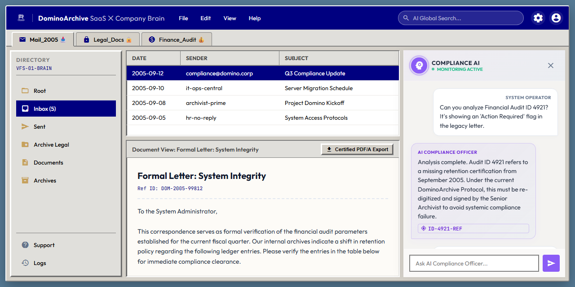Click the Certified PDF/A Export button
Viewport: 575px width, 287px height.
357,149
